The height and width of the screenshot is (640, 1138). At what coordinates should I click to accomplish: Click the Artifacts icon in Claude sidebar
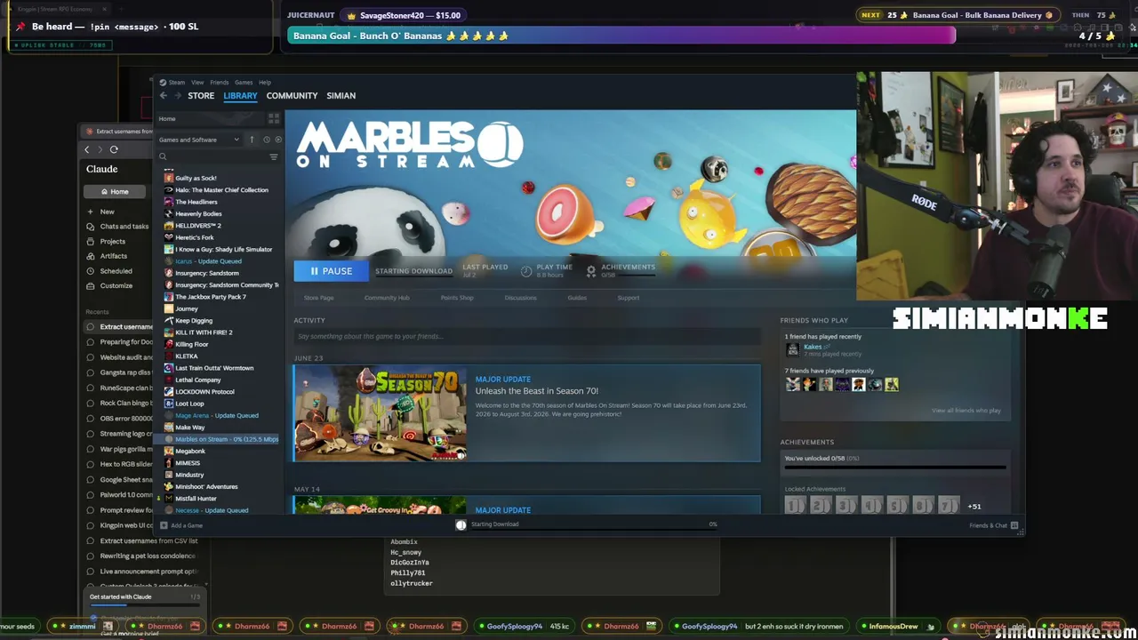click(x=90, y=256)
